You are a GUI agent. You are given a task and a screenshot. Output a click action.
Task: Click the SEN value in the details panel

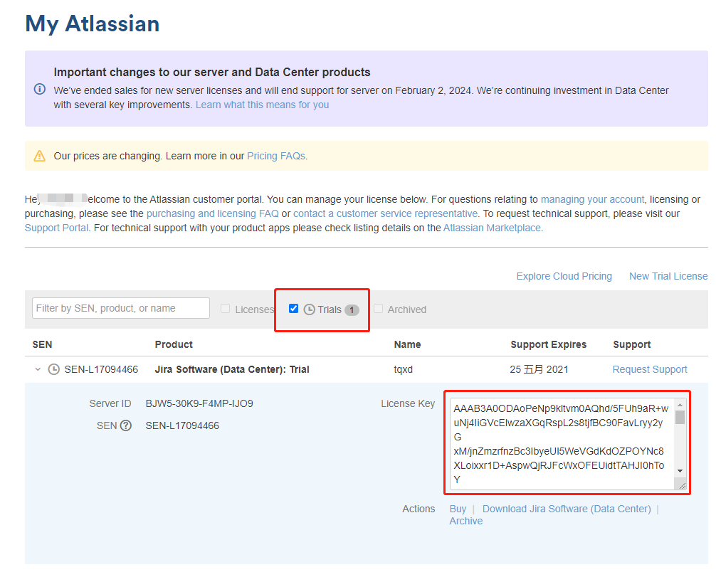pyautogui.click(x=182, y=425)
